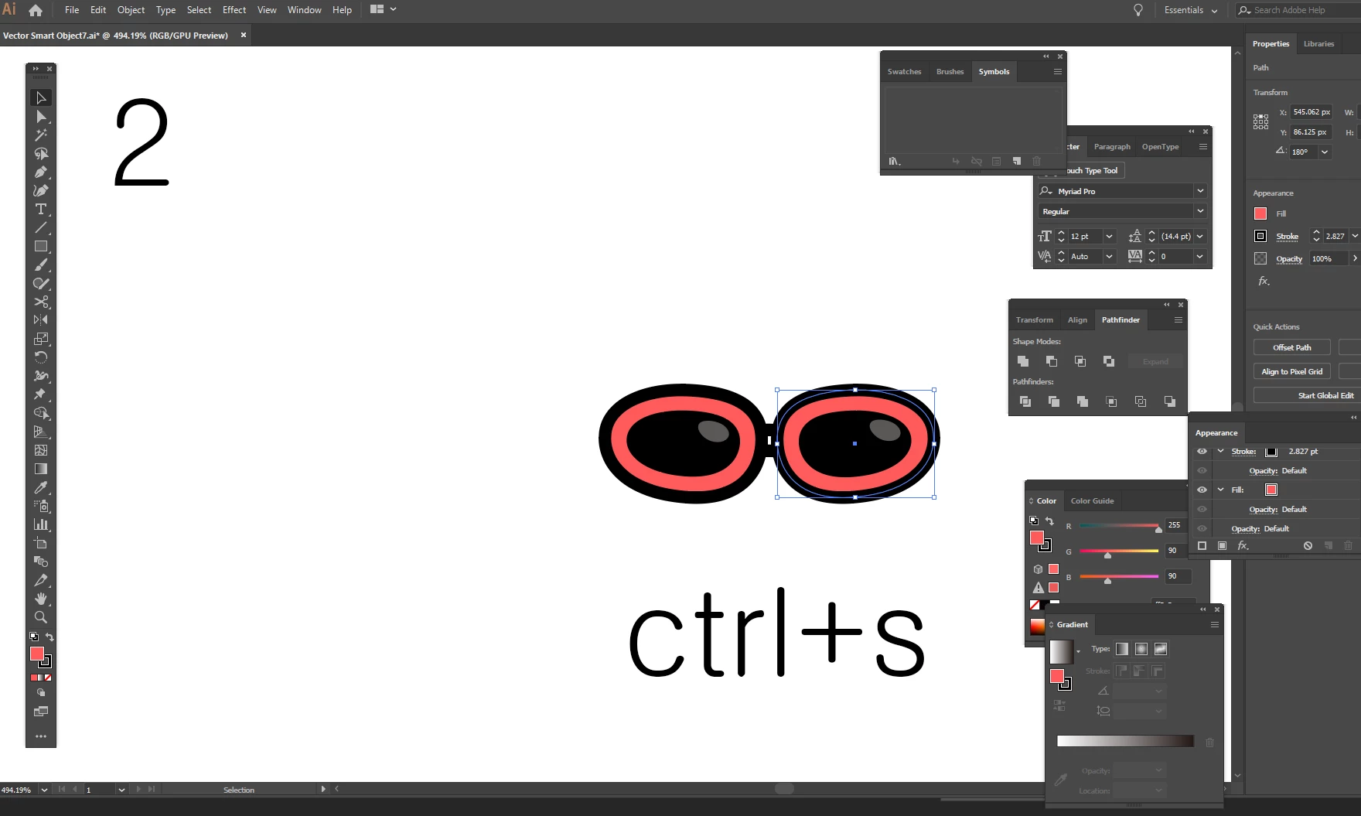This screenshot has width=1361, height=816.
Task: Select the Rotate tool
Action: pyautogui.click(x=41, y=357)
